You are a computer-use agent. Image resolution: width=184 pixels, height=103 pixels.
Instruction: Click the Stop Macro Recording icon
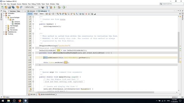[89, 14]
